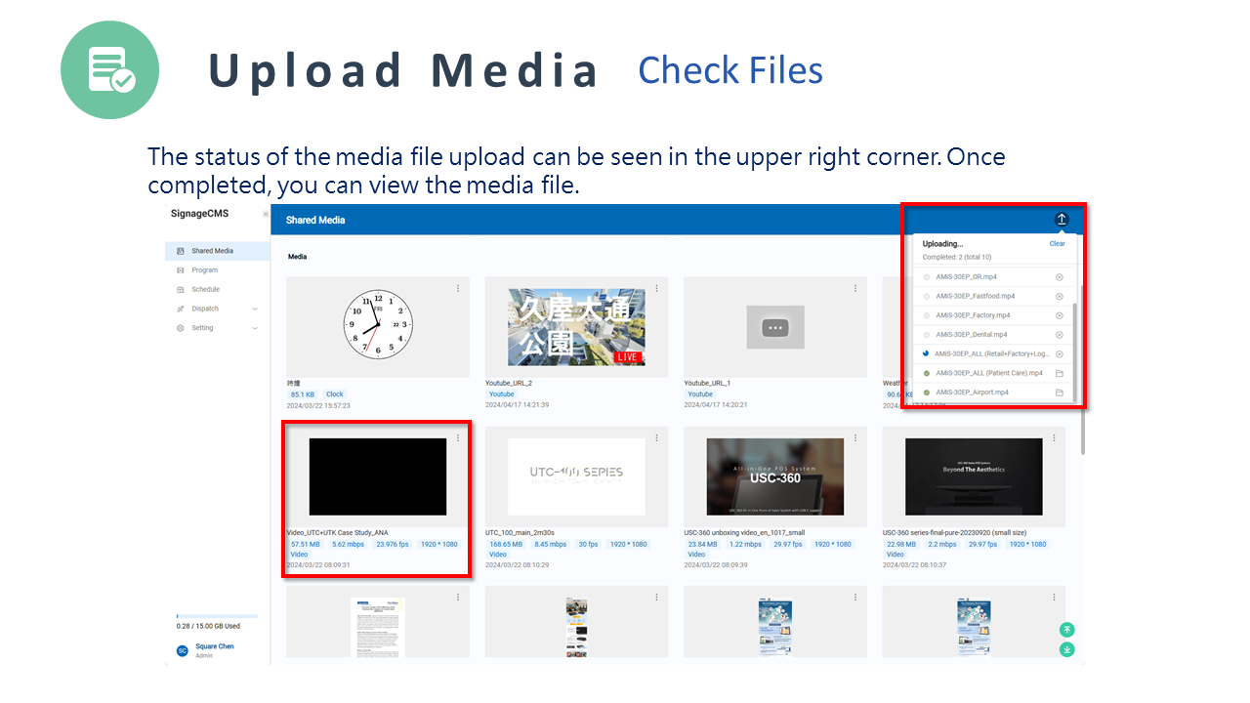This screenshot has width=1250, height=703.
Task: Open more options for USC-360 unboxing video
Action: coord(855,438)
